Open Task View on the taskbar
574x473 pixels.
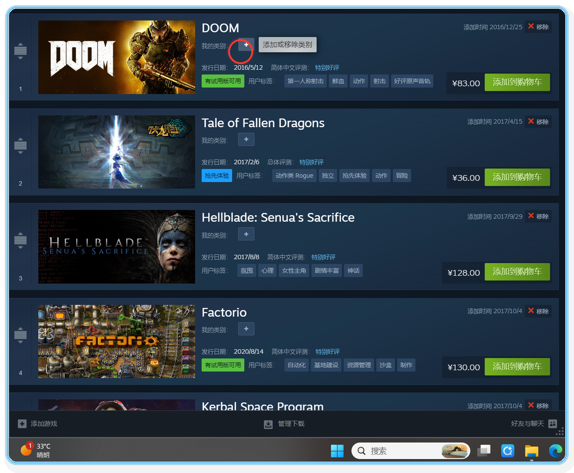[x=484, y=451]
